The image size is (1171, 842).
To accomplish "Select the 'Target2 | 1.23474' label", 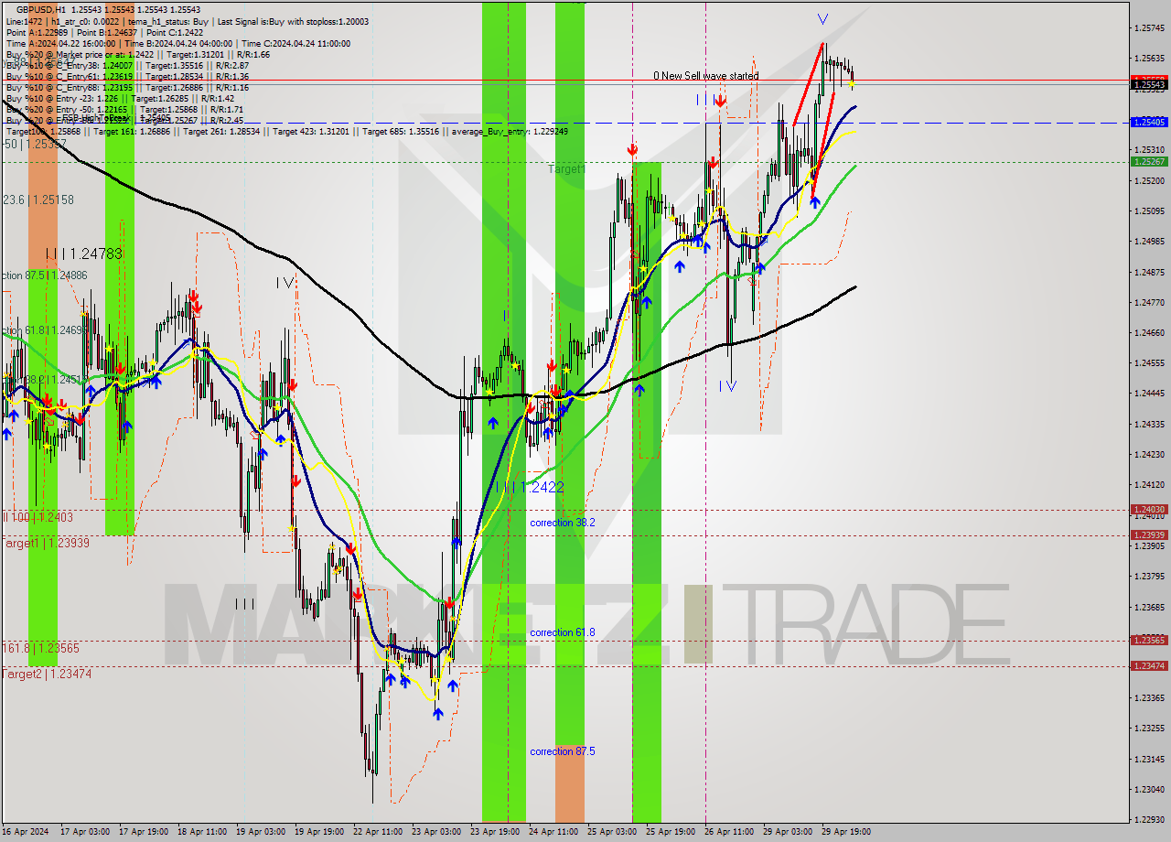I will tap(47, 674).
